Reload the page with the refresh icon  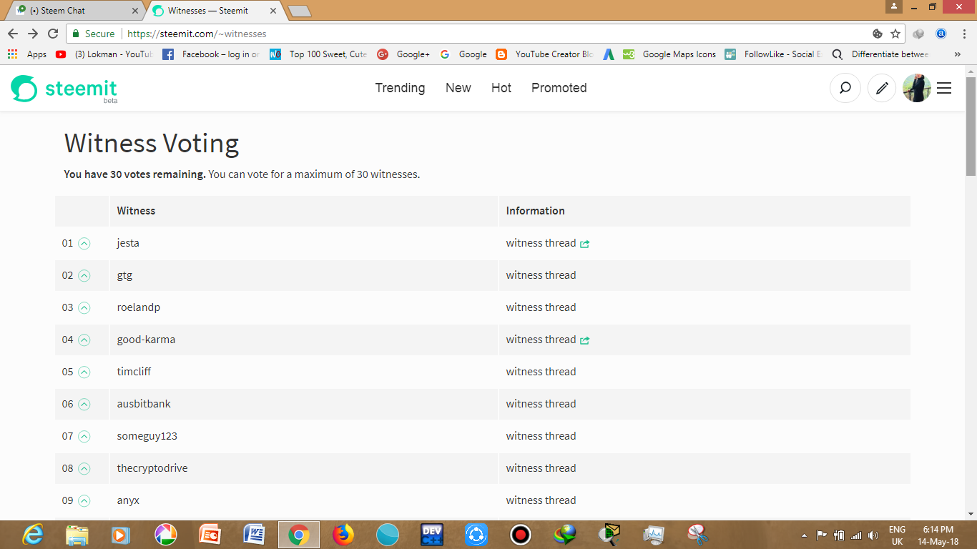(53, 34)
